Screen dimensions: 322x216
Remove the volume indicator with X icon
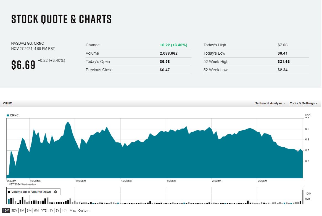[x=56, y=192]
